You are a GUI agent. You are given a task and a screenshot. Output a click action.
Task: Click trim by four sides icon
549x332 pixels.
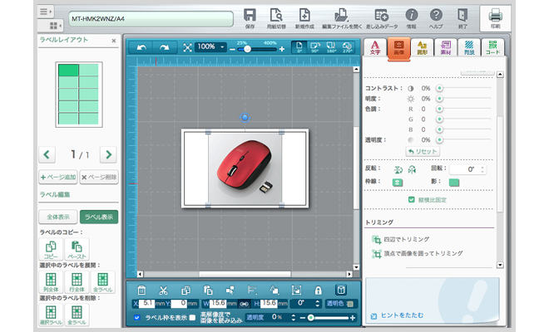(x=376, y=240)
